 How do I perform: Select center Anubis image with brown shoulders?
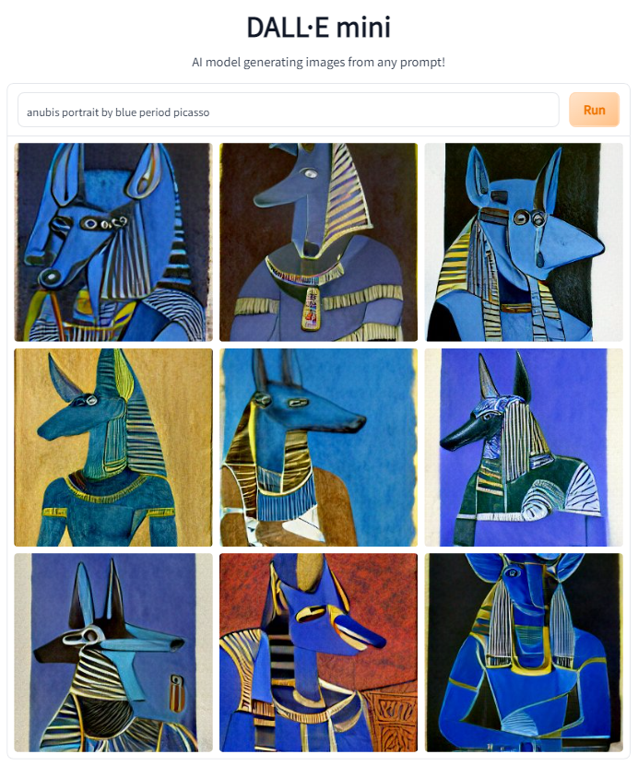click(318, 447)
